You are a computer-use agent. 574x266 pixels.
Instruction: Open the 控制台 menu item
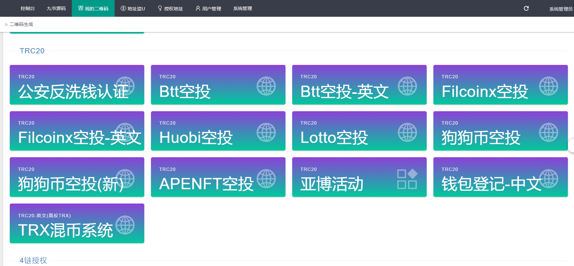click(28, 9)
